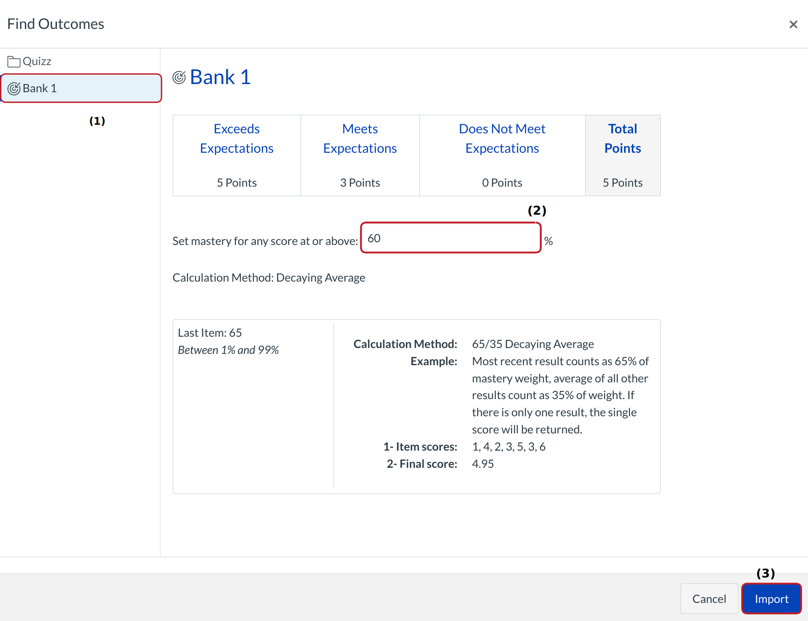
Task: Click the outcome target icon beside Bank 1 in sidebar
Action: (14, 89)
